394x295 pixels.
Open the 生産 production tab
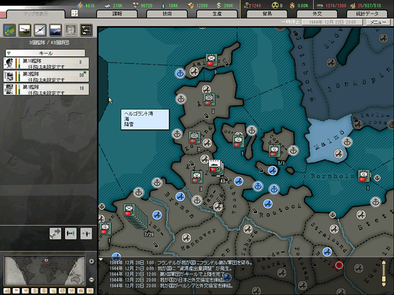[217, 14]
